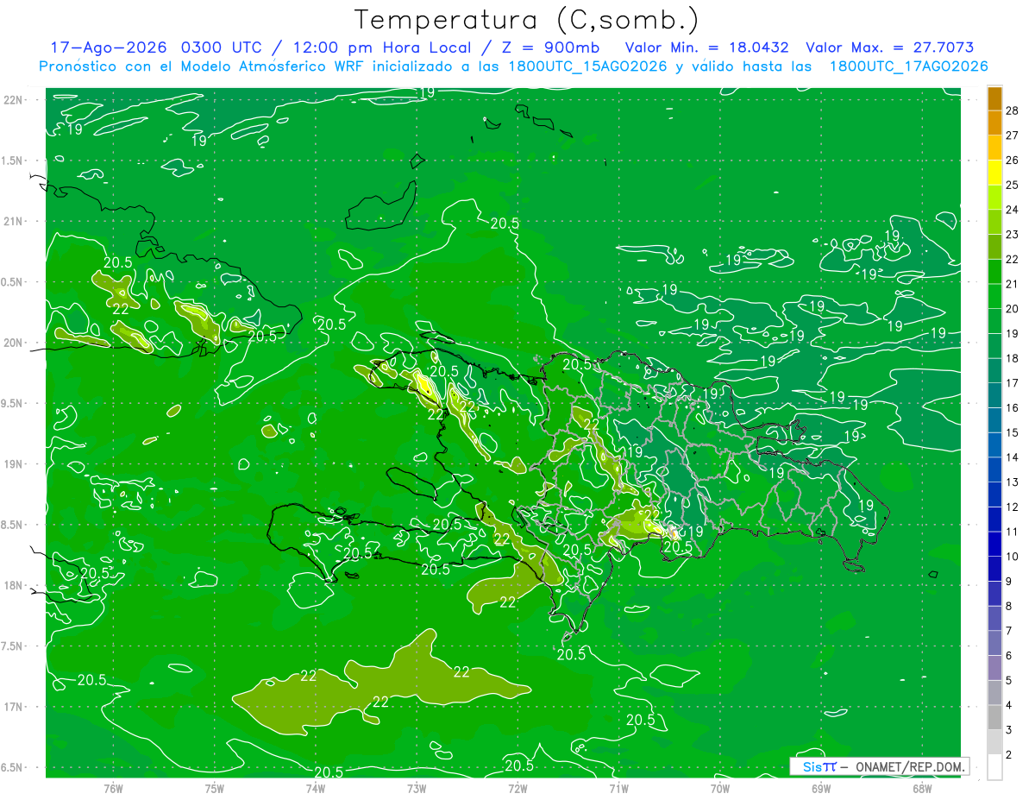Click the legend label 17
The width and height of the screenshot is (1035, 800).
pyautogui.click(x=1012, y=383)
